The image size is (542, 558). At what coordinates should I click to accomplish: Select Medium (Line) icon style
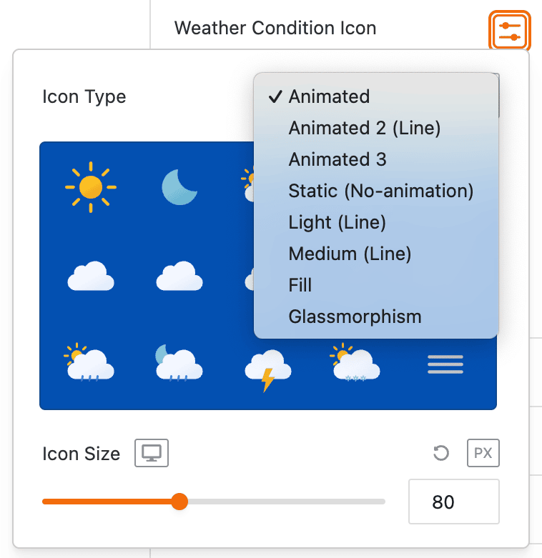click(350, 254)
